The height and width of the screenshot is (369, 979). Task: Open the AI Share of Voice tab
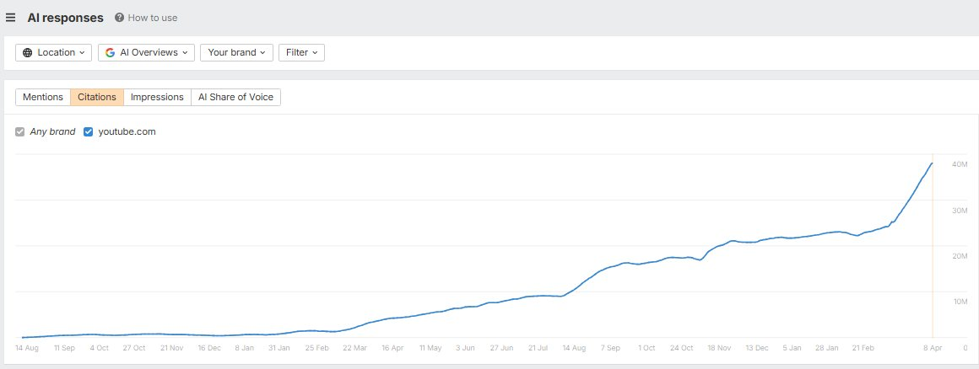tap(235, 97)
